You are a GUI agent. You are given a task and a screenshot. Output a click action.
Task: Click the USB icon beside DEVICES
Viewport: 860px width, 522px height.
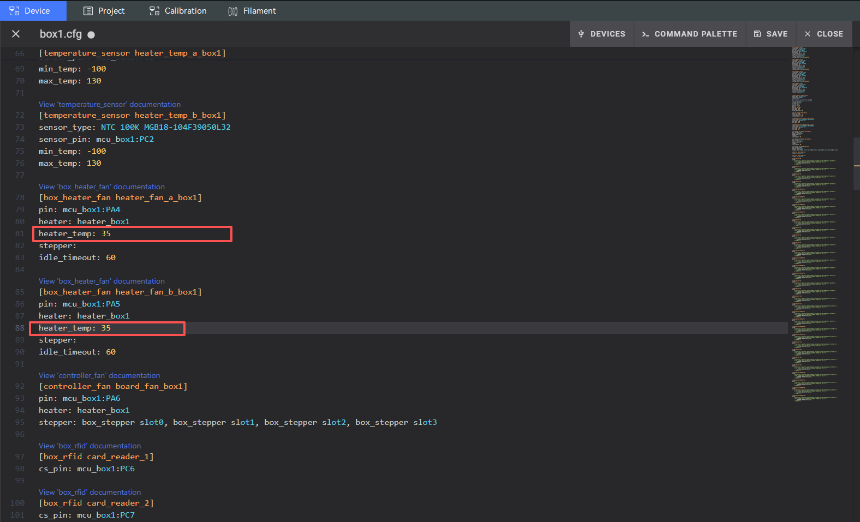click(x=581, y=34)
